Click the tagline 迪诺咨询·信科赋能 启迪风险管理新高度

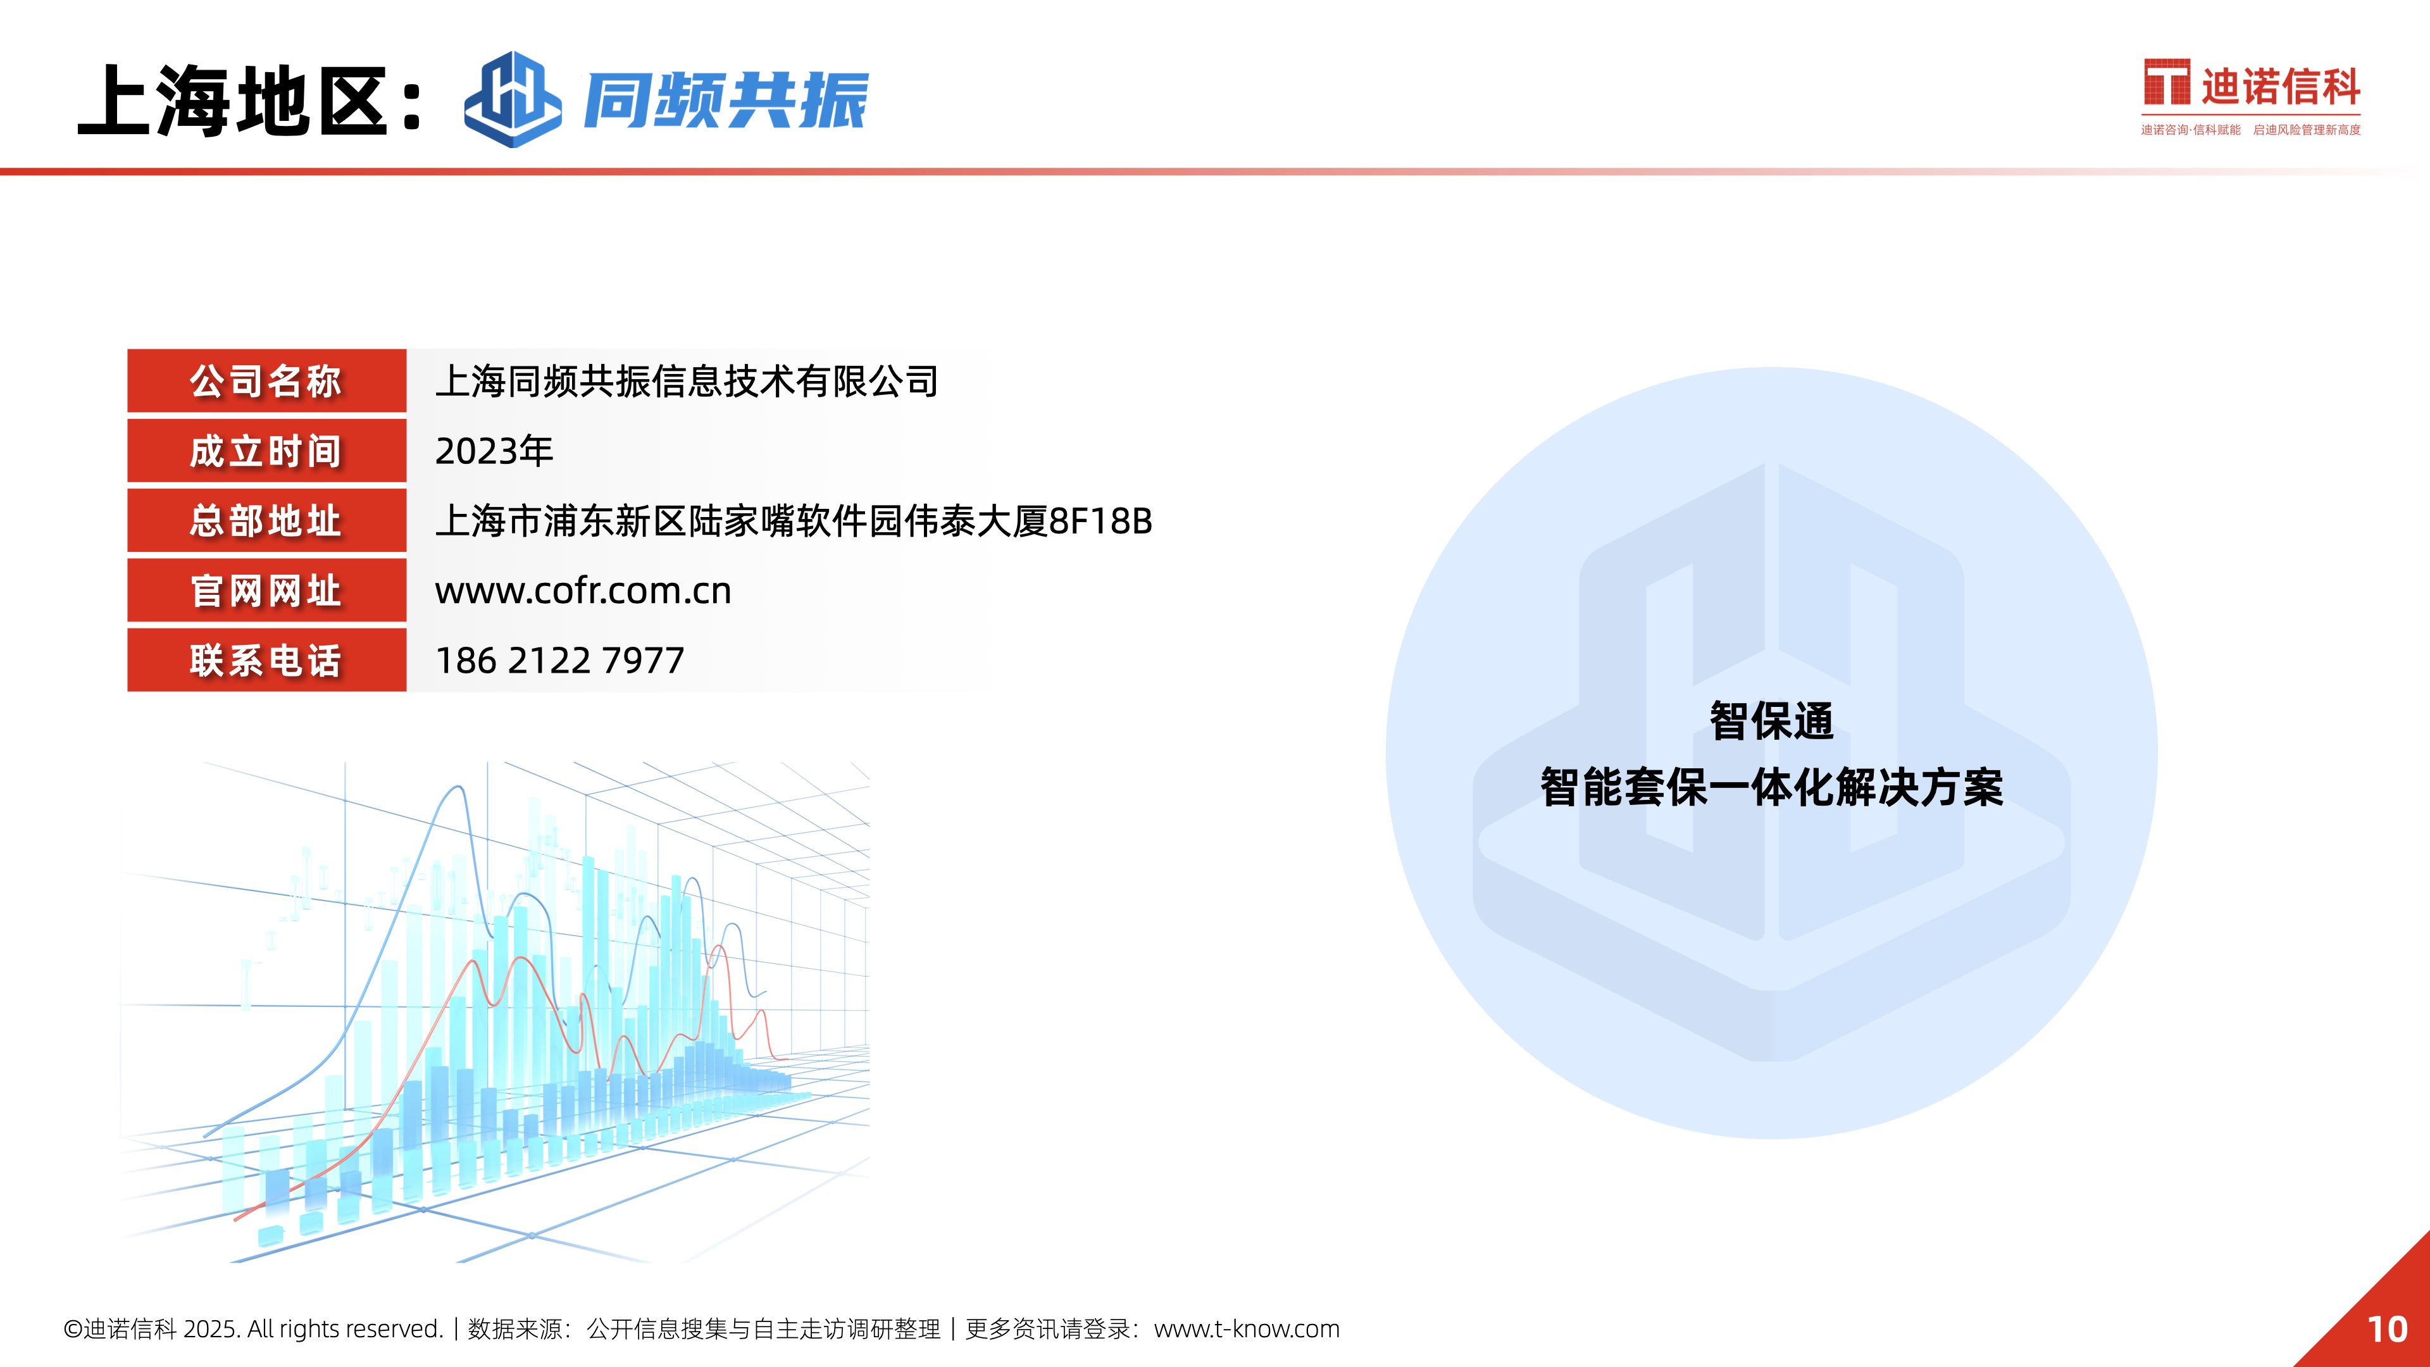point(2251,130)
